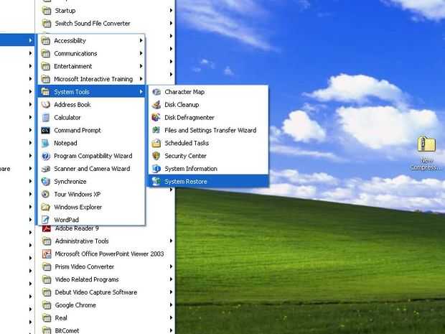
Task: Click the Windows Explorer icon
Action: point(46,207)
